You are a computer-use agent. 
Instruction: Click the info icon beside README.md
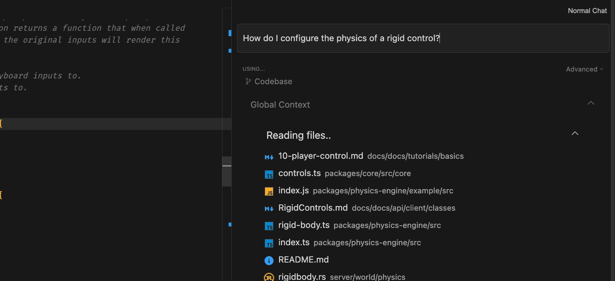click(269, 261)
